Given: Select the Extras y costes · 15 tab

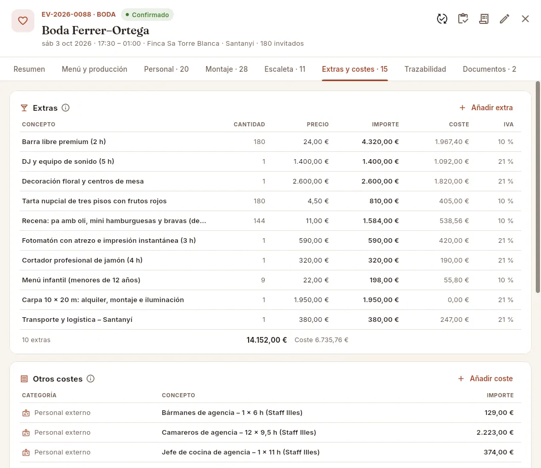Looking at the screenshot, I should tap(355, 69).
